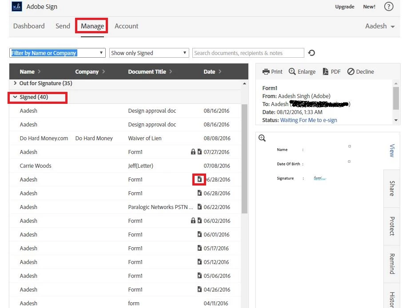Click the Decline icon
This screenshot has width=406, height=308.
350,71
